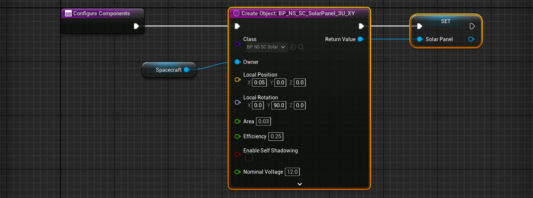Click the Owner input pin
The width and height of the screenshot is (533, 198).
(x=237, y=62)
